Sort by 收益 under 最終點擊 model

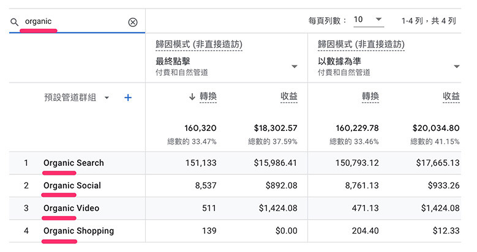[289, 96]
